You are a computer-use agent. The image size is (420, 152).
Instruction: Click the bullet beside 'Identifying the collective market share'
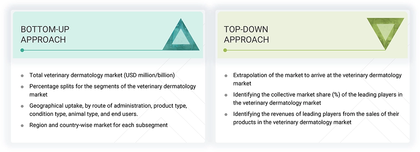(x=226, y=95)
